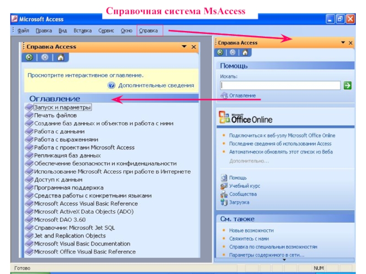Click the Оглавление link in right pane
Screen dimensions: 366x274
click(x=242, y=95)
